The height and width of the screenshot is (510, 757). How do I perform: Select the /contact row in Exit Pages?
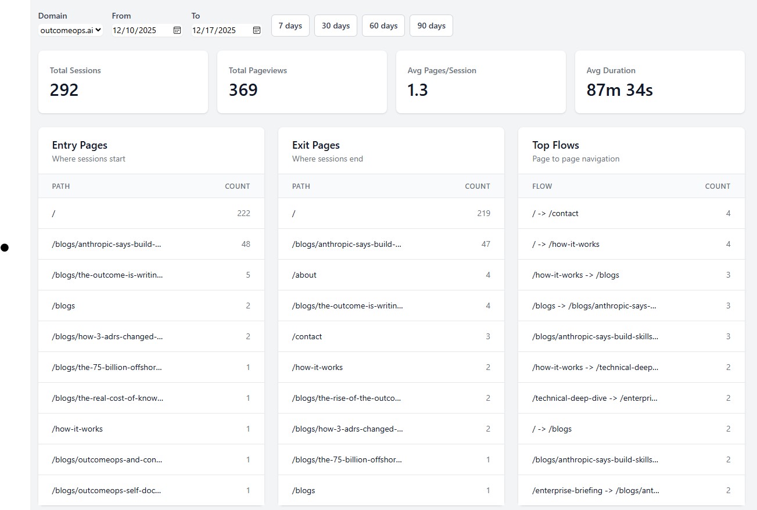[390, 336]
